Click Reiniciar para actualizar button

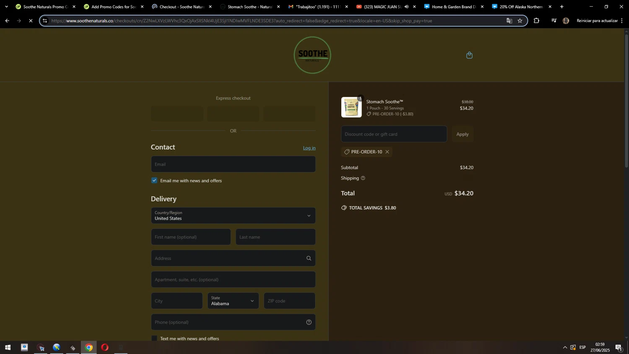tap(597, 21)
